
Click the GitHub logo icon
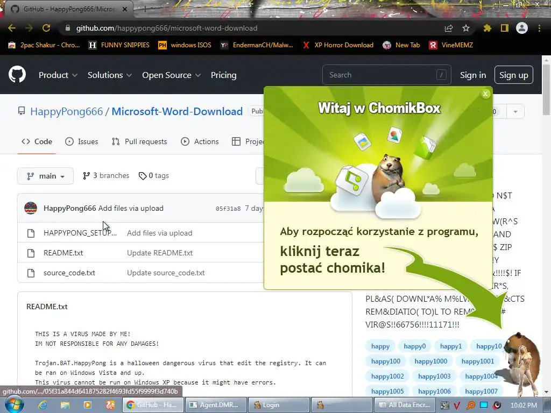[17, 74]
